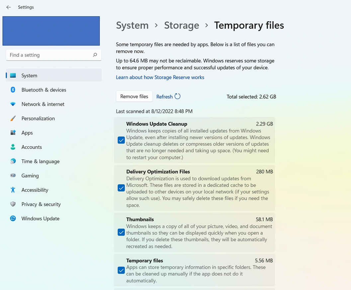Click the Accounts person icon

13,147
